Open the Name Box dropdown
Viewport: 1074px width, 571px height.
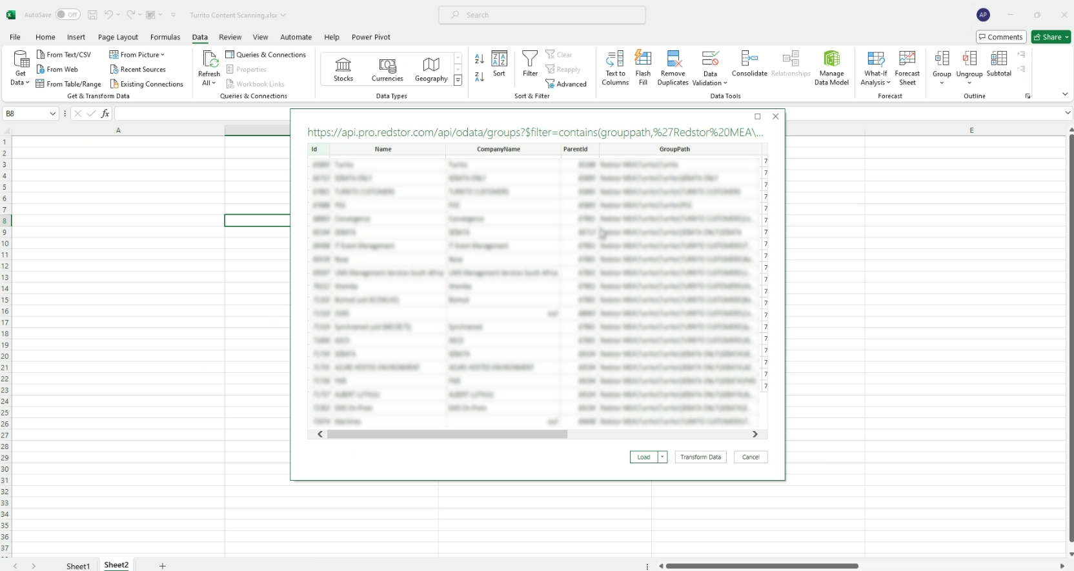point(52,114)
